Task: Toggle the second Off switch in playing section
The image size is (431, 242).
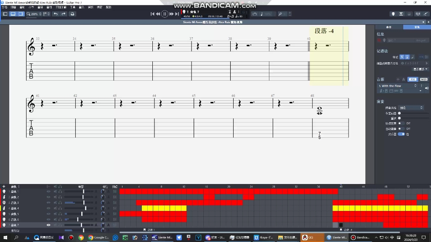Action: pyautogui.click(x=401, y=129)
